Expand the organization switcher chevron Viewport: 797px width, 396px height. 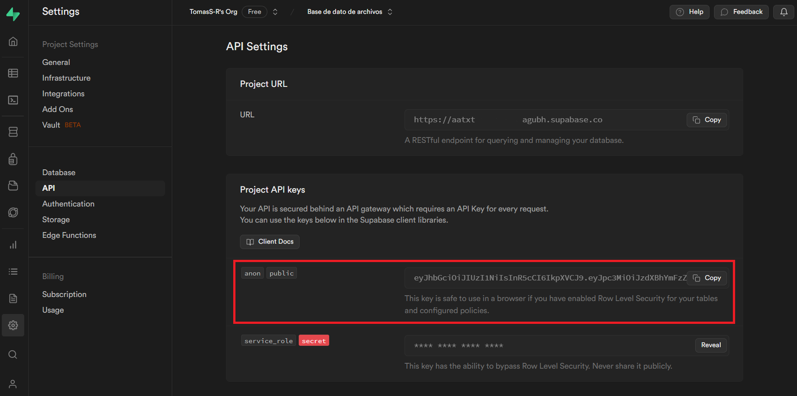click(275, 12)
